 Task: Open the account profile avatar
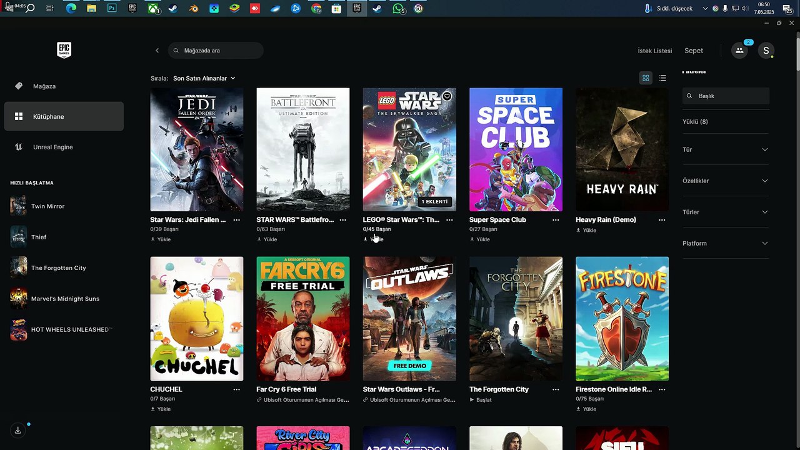(766, 51)
